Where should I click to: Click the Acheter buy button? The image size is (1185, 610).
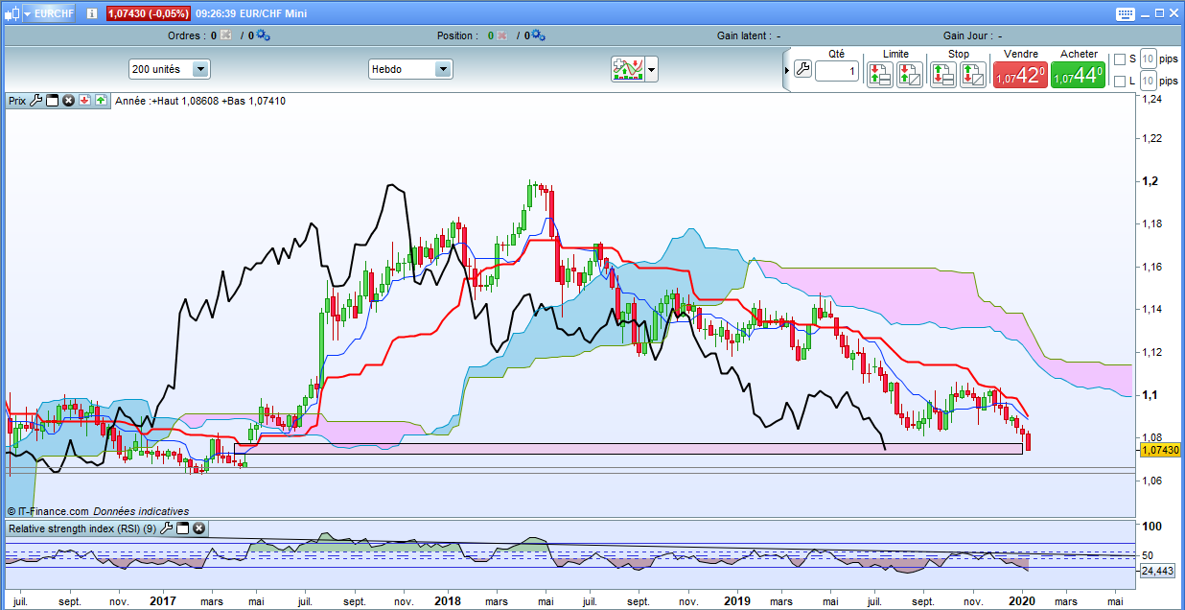pyautogui.click(x=1079, y=75)
